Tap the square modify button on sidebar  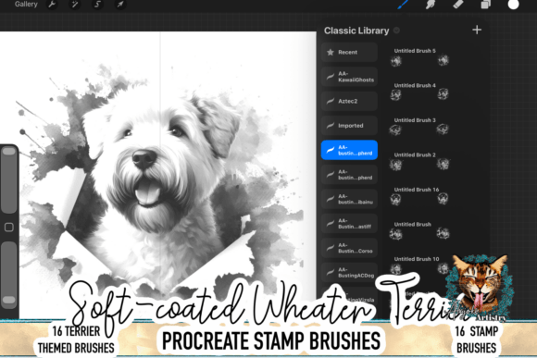[x=9, y=228]
